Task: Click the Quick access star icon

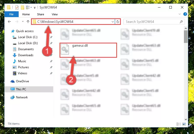Action: click(13, 31)
